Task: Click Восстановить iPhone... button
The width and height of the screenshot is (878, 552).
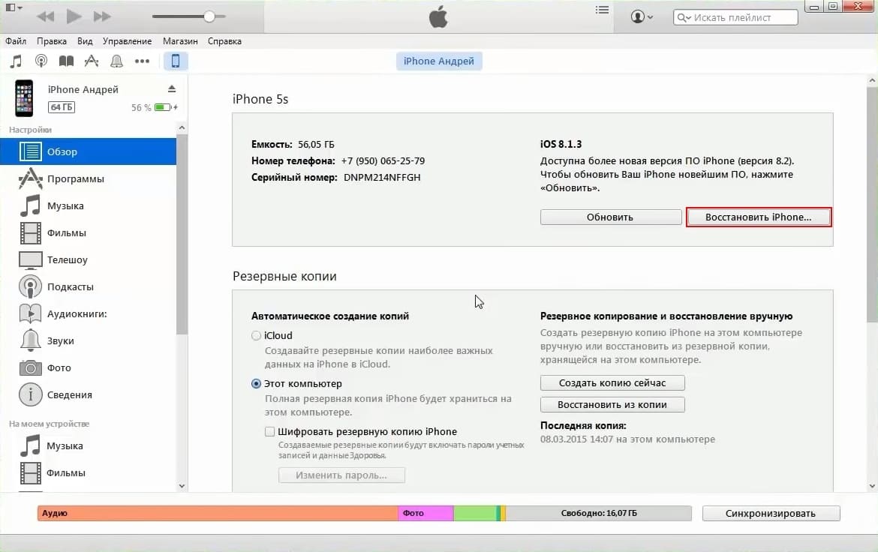Action: pos(759,217)
